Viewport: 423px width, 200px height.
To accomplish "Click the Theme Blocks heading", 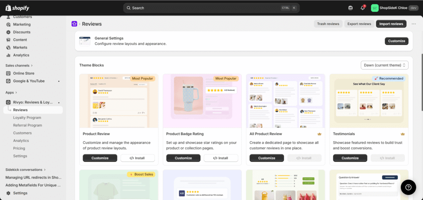I will point(91,65).
